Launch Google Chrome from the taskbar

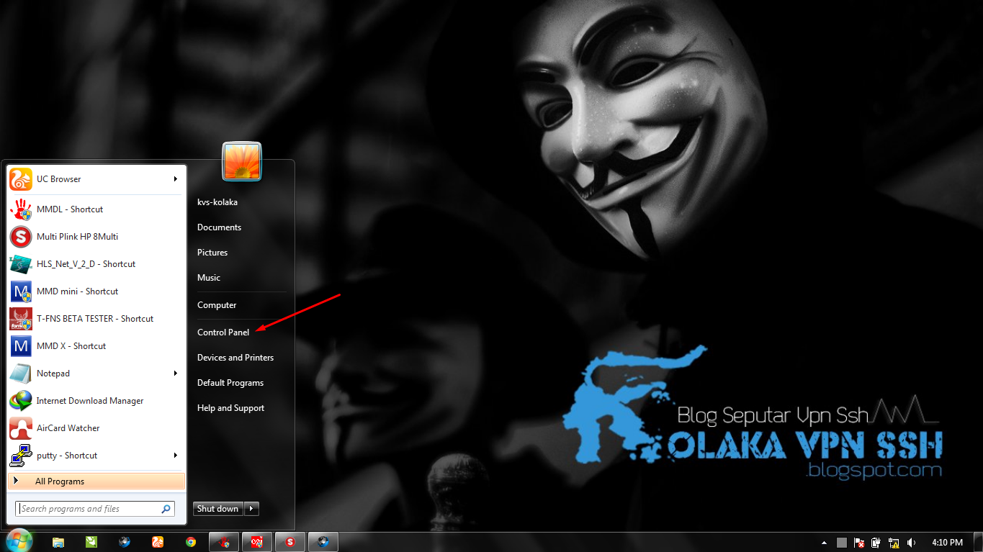tap(191, 541)
